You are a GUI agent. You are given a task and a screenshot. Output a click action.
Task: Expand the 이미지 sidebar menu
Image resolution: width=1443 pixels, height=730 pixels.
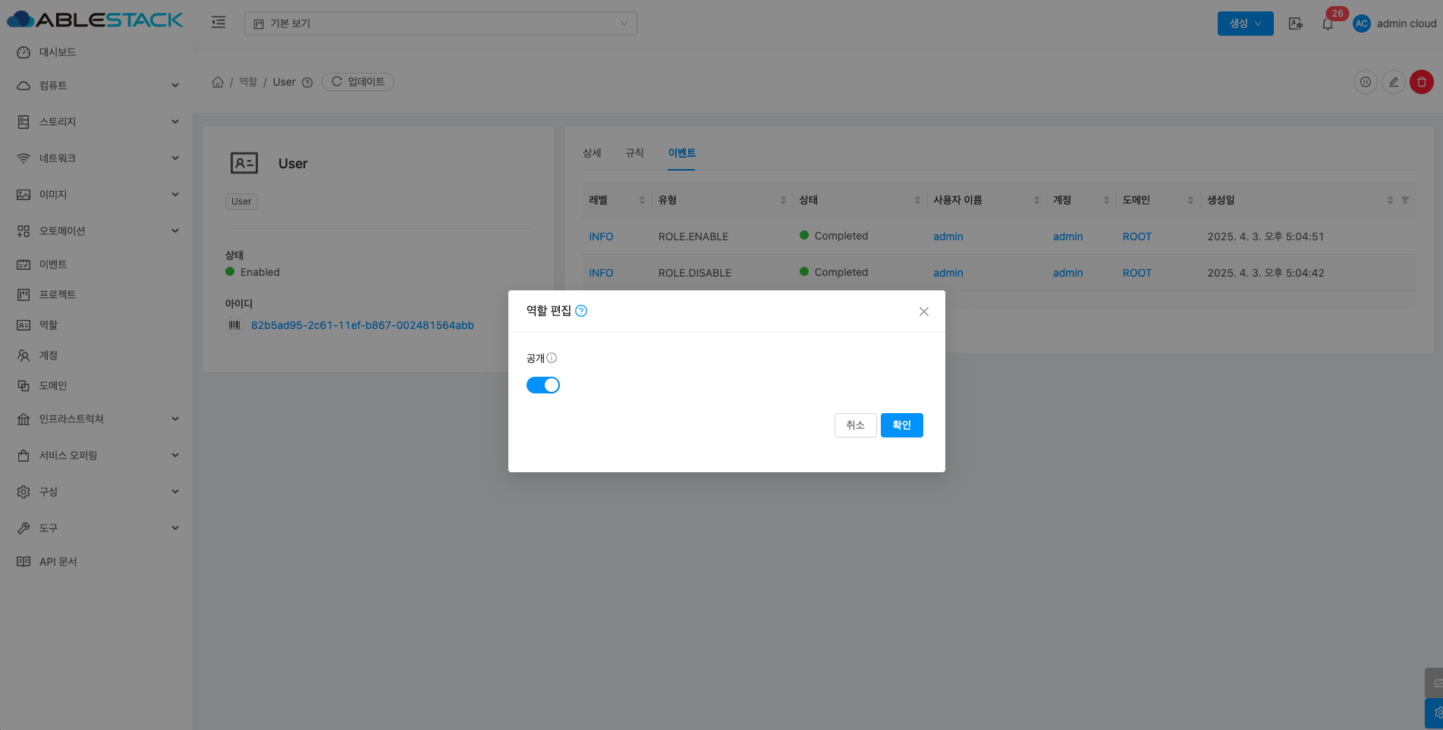(x=96, y=195)
